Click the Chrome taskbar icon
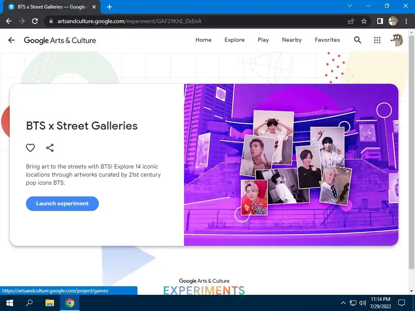The height and width of the screenshot is (311, 415). pyautogui.click(x=70, y=303)
